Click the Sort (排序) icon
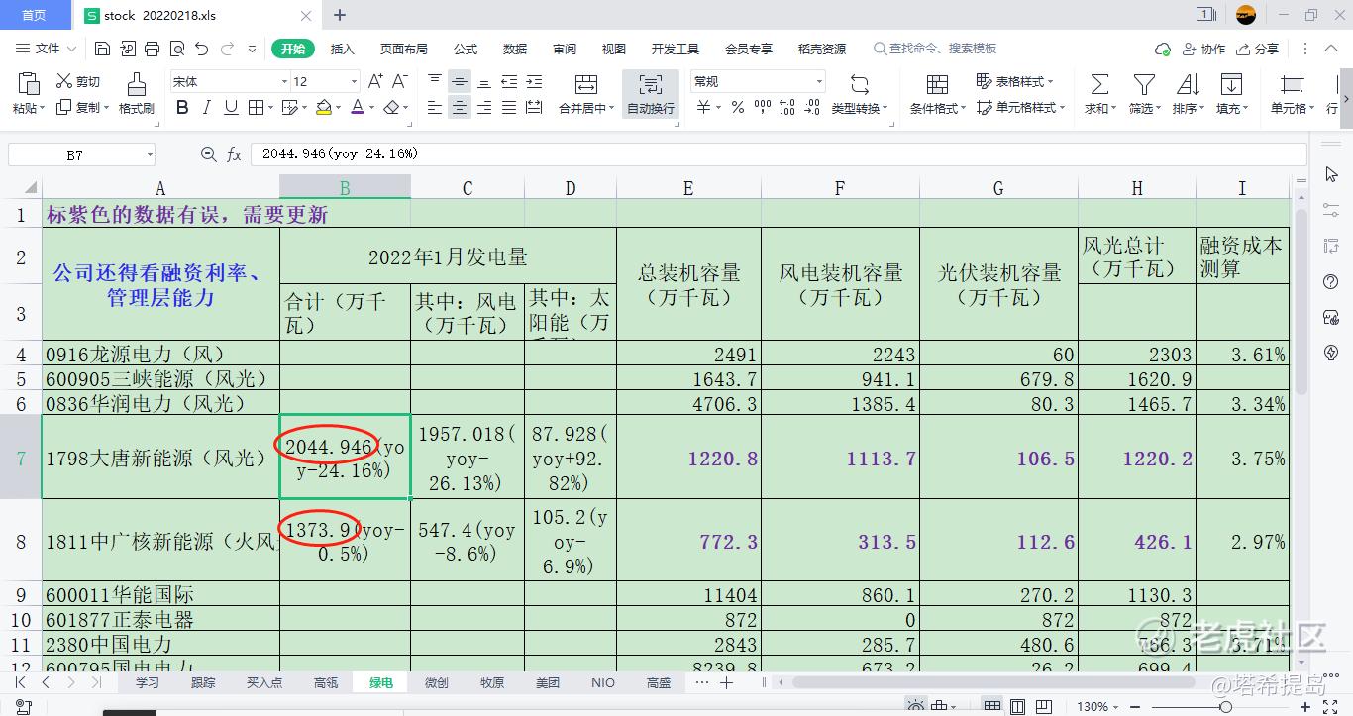 pos(1188,84)
